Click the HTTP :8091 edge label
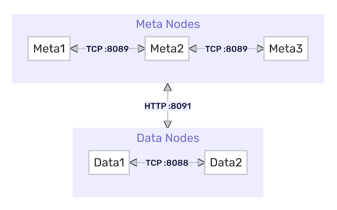Screen dimensions: 337x210 click(x=168, y=106)
